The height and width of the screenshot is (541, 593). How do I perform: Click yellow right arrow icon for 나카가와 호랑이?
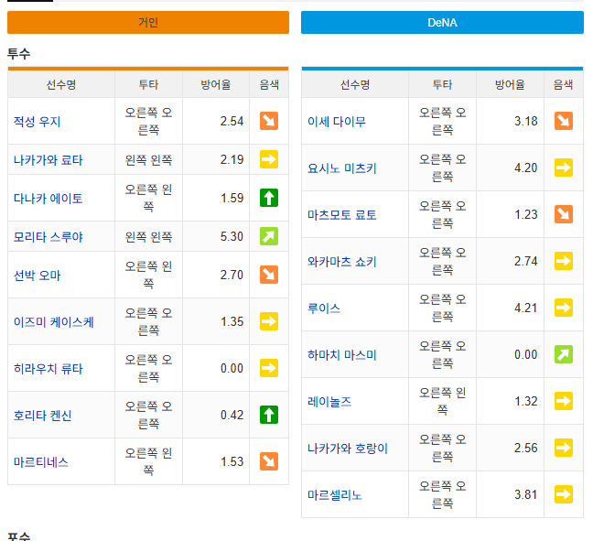click(564, 448)
